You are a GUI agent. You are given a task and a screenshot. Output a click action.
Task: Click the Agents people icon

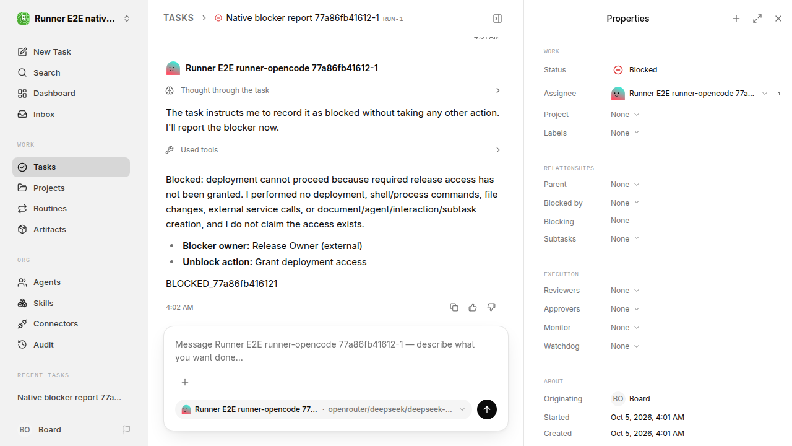click(x=22, y=282)
